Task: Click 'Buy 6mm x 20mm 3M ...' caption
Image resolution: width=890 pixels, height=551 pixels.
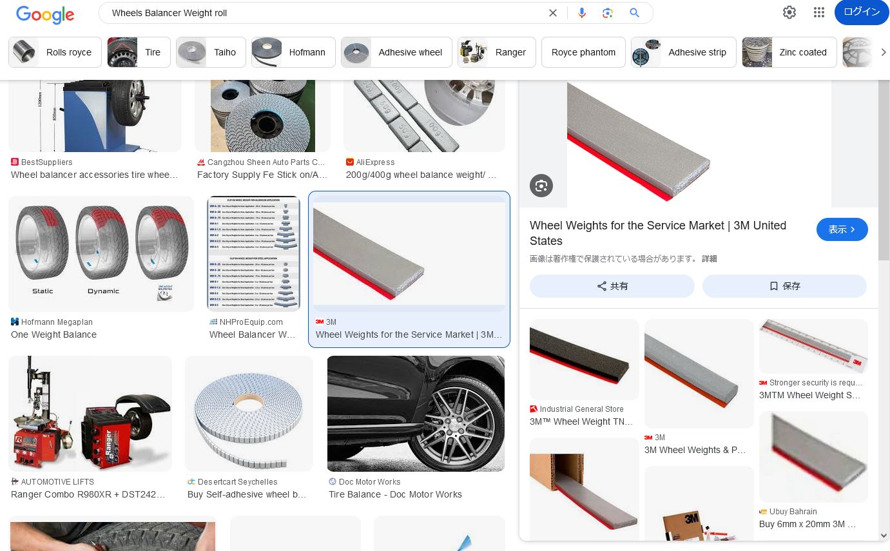Action: [808, 524]
